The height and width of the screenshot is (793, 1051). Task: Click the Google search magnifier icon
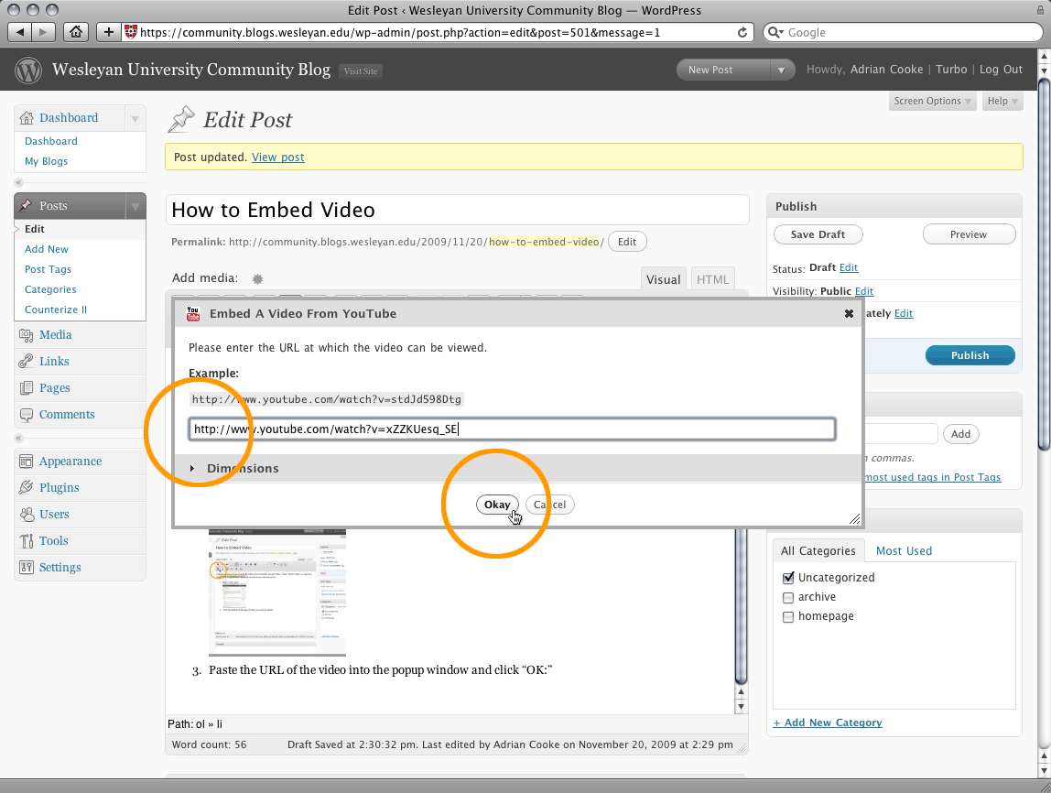(775, 32)
